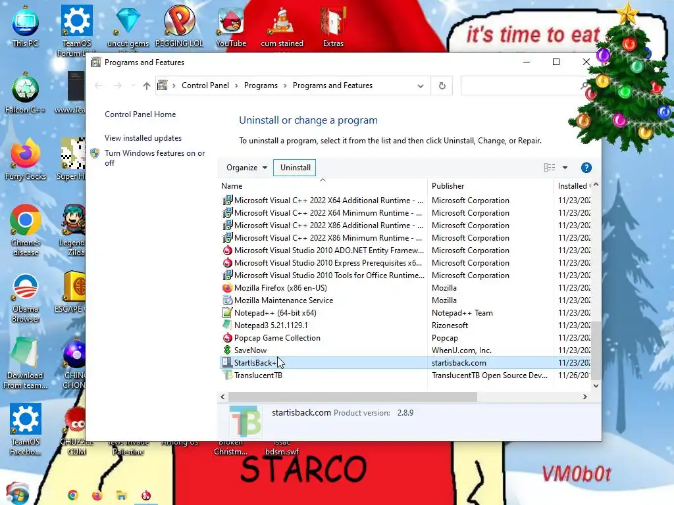This screenshot has height=505, width=674.
Task: Click the view layout icon
Action: (550, 168)
